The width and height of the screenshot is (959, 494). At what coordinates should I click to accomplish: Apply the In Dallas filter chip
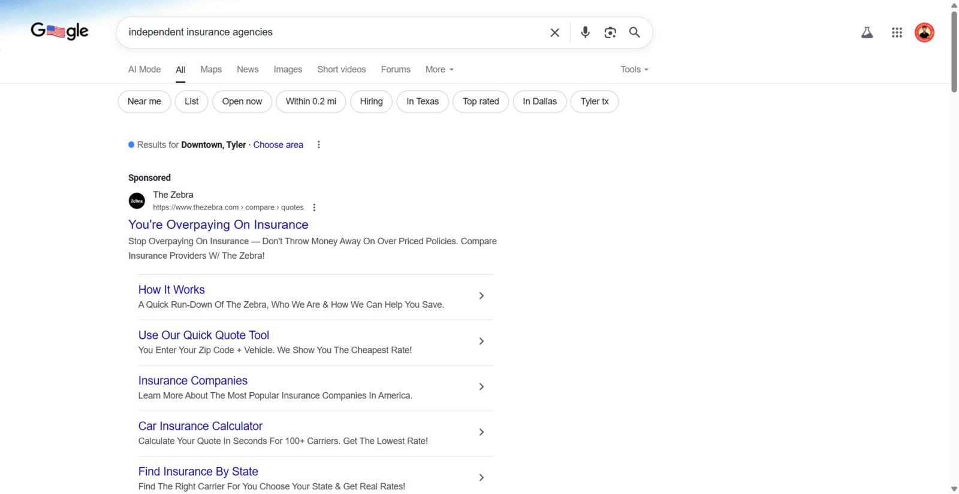tap(540, 102)
